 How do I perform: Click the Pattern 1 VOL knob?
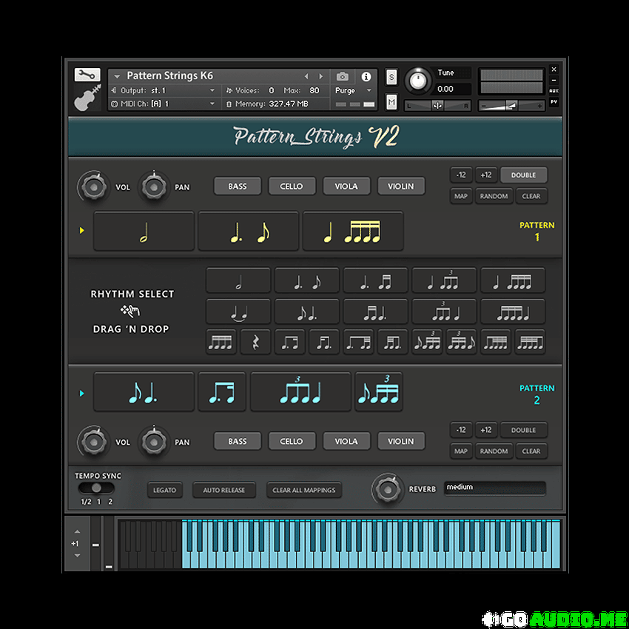coord(94,186)
